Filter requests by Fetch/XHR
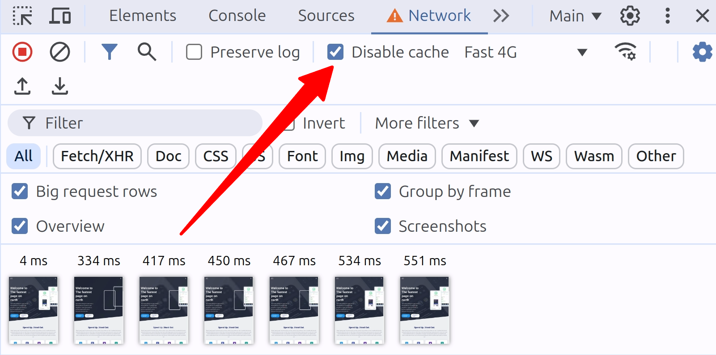Image resolution: width=716 pixels, height=355 pixels. click(97, 156)
